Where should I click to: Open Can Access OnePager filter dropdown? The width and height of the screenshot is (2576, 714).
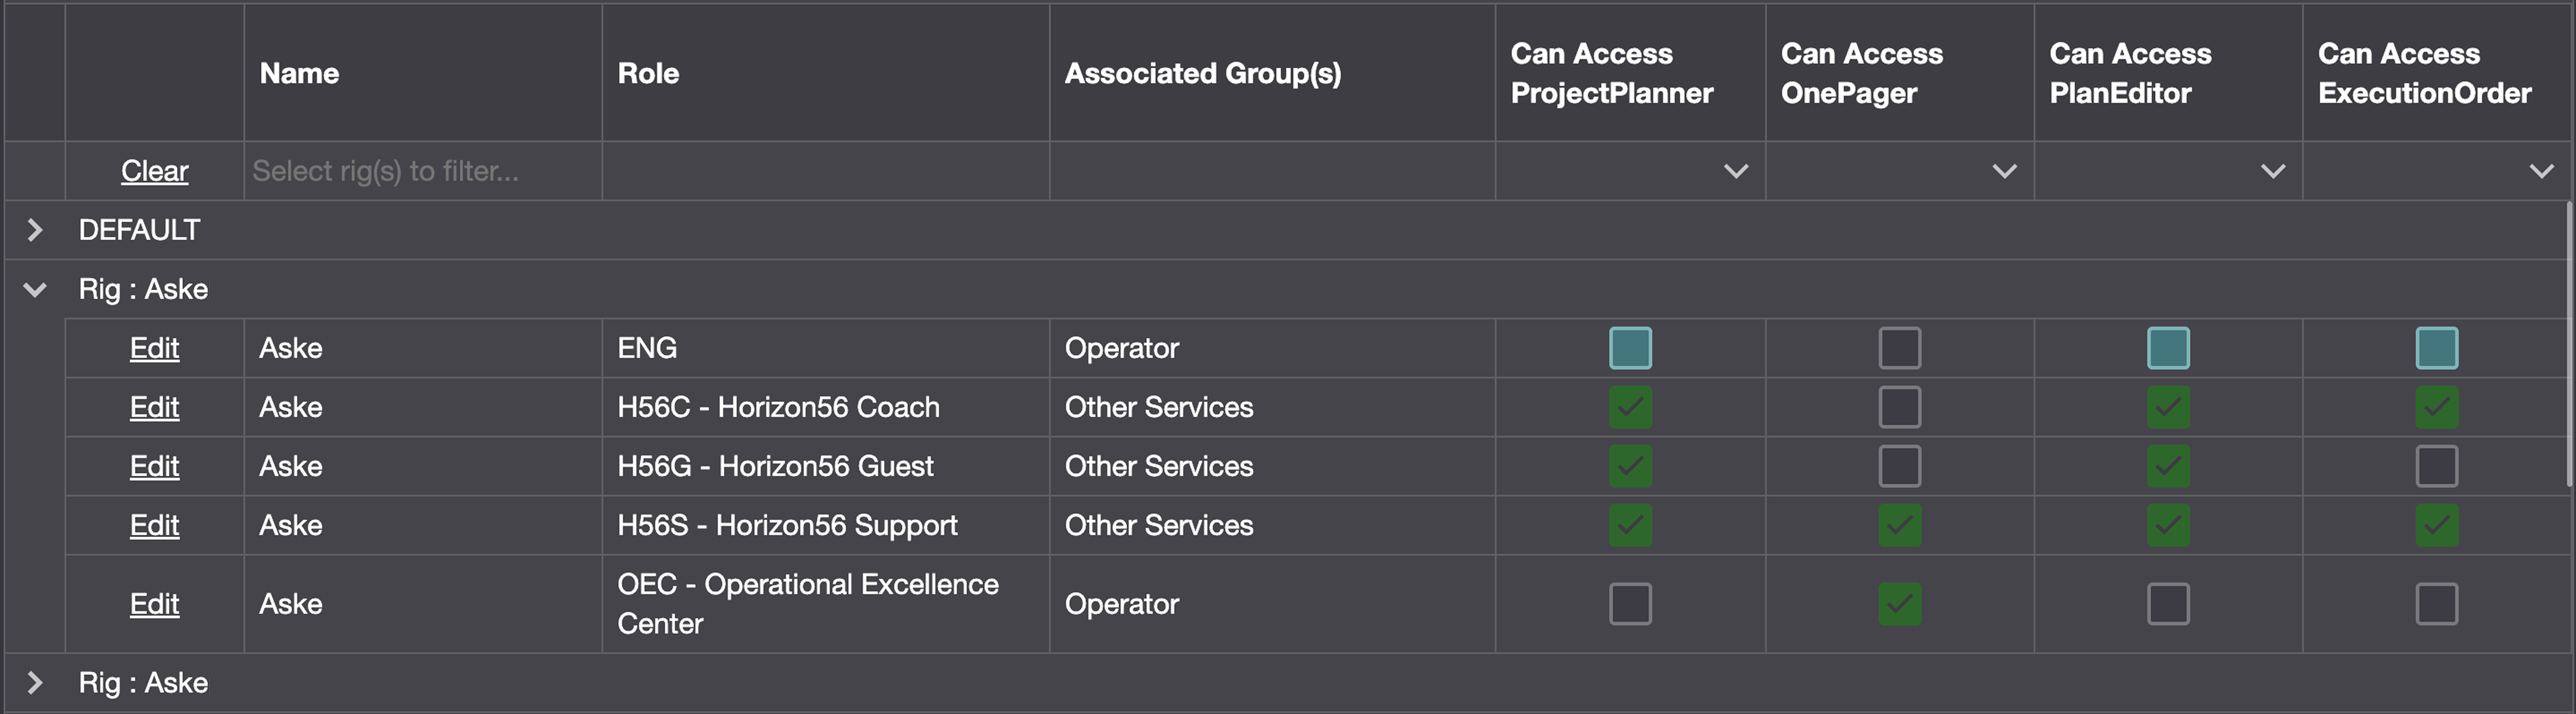(x=2004, y=171)
